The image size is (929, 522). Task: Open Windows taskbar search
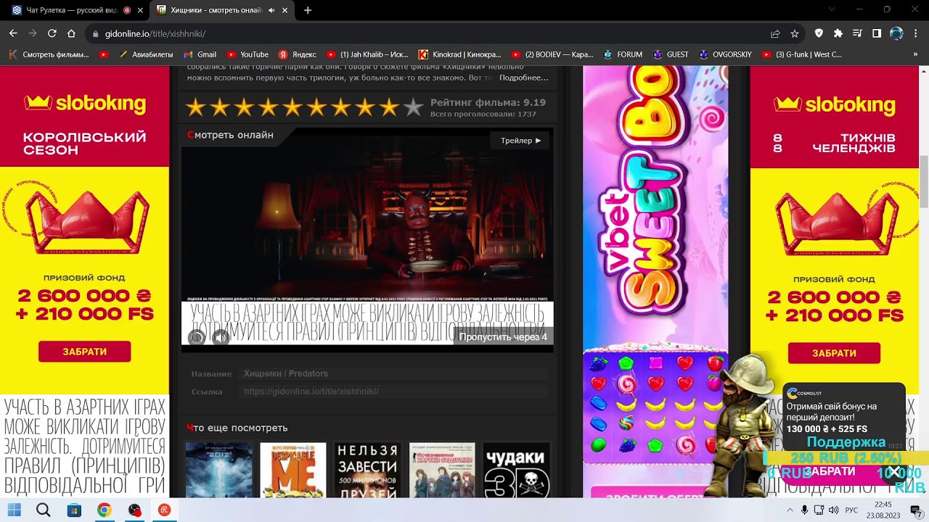click(44, 510)
